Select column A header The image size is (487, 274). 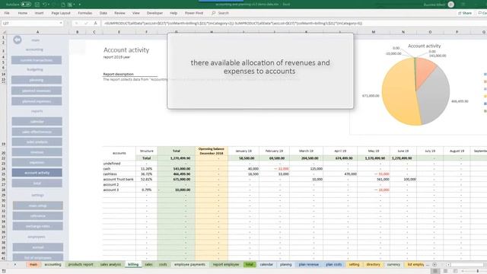tap(37, 32)
